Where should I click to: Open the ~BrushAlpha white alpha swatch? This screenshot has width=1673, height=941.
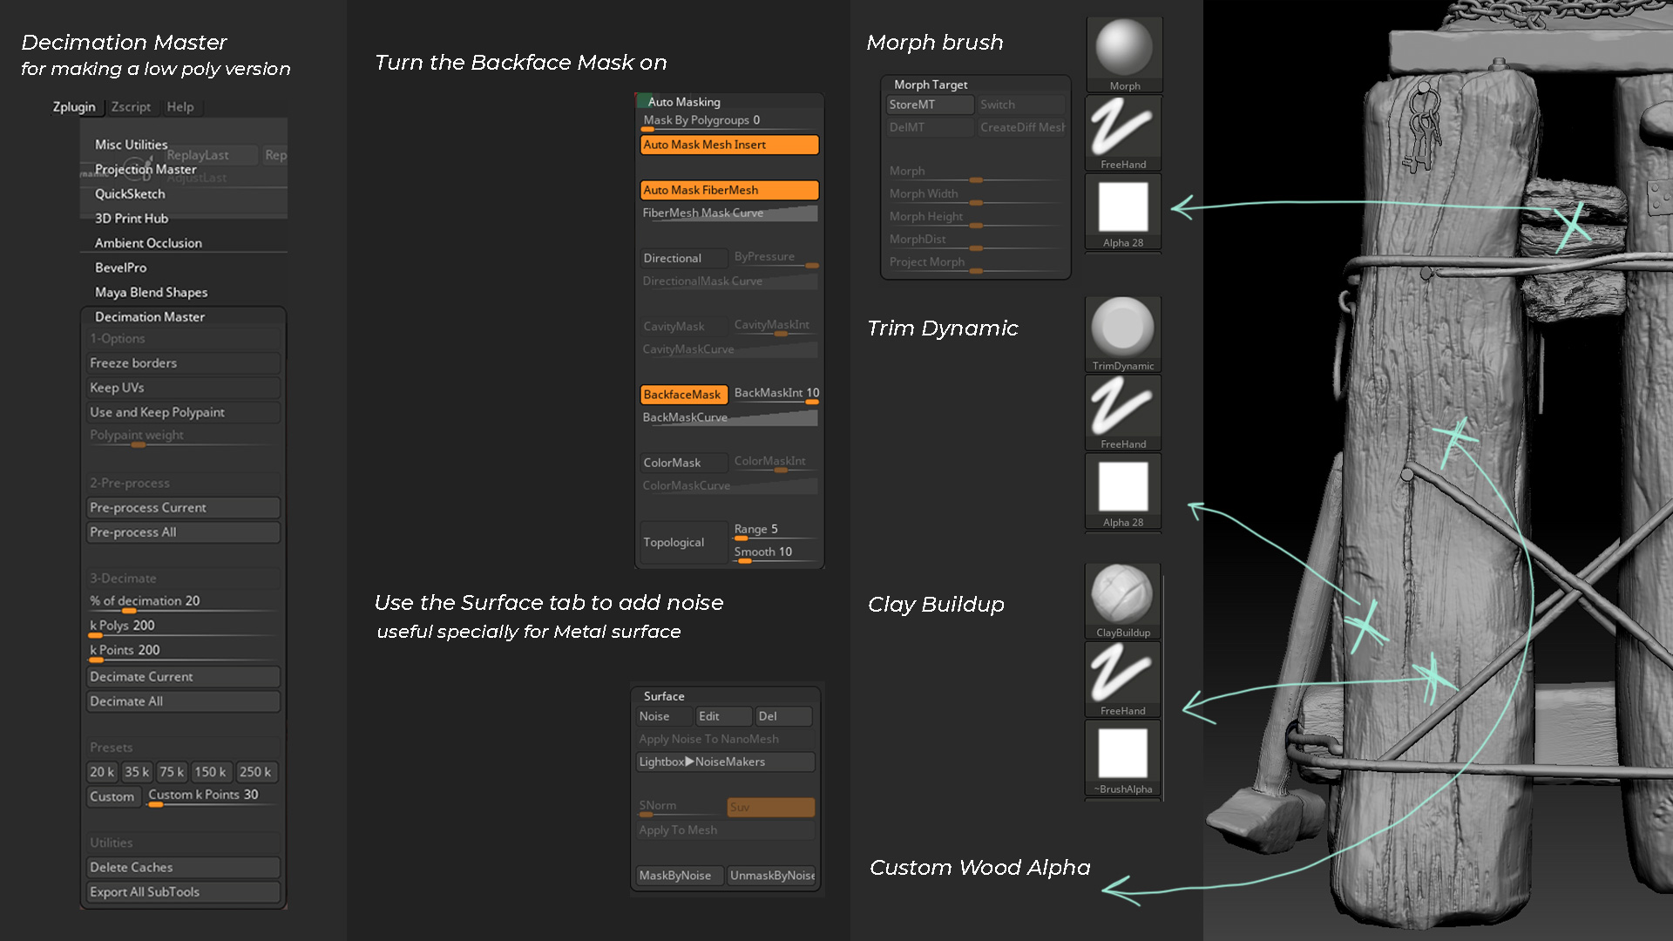point(1123,753)
